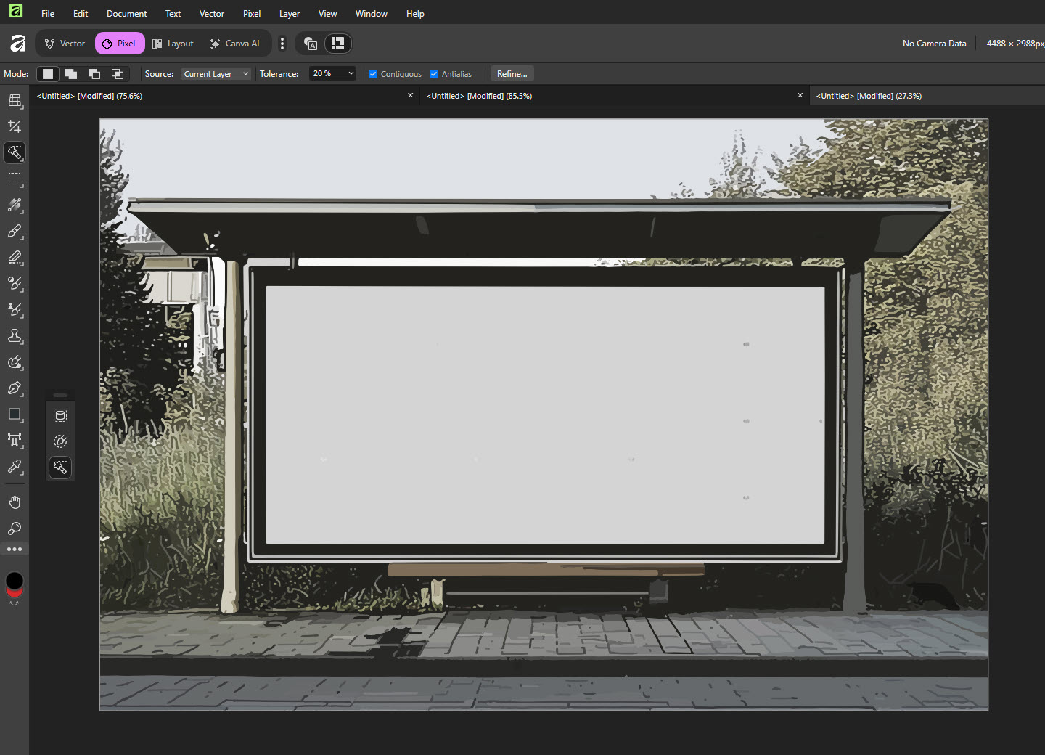
Task: Click the Refine... button
Action: (512, 74)
